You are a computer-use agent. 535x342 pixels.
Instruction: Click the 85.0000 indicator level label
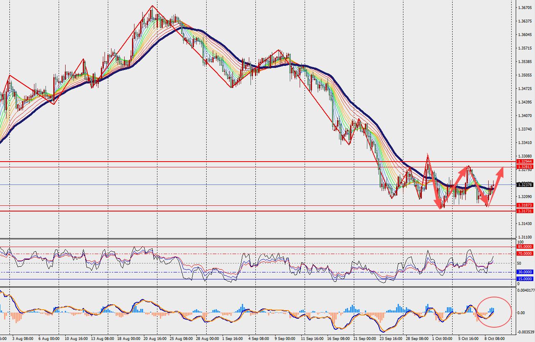[525, 247]
